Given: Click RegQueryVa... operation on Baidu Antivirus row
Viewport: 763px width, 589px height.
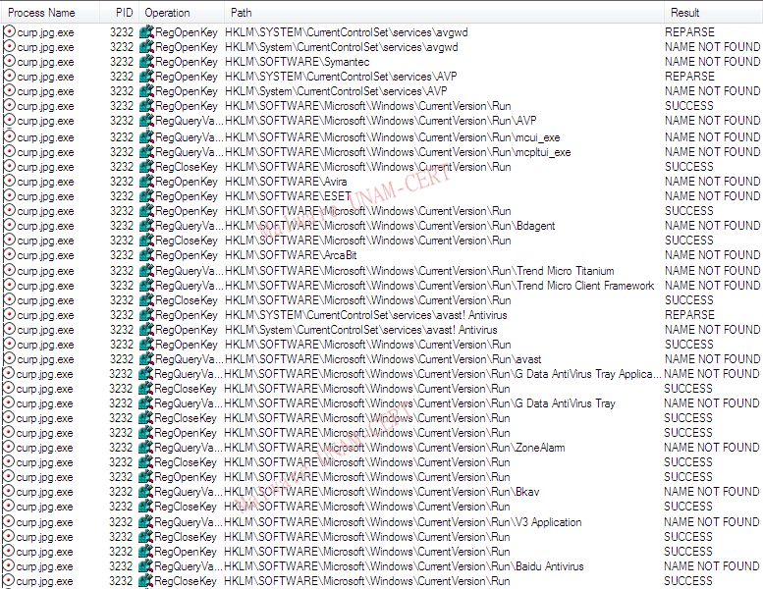Looking at the screenshot, I should point(188,566).
